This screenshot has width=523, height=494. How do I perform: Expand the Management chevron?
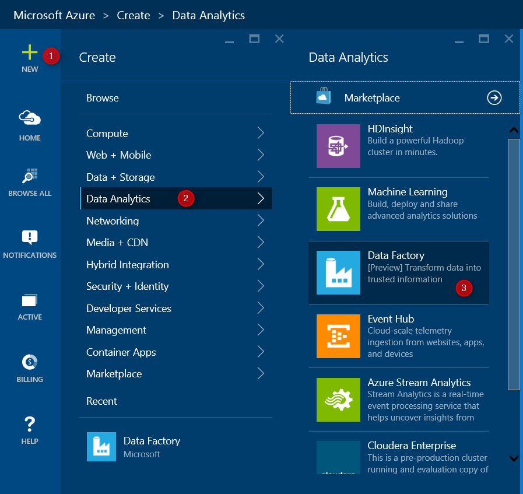click(261, 330)
